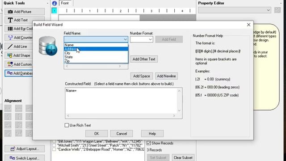Confirm with the OK button
The height and width of the screenshot is (161, 286).
click(97, 134)
